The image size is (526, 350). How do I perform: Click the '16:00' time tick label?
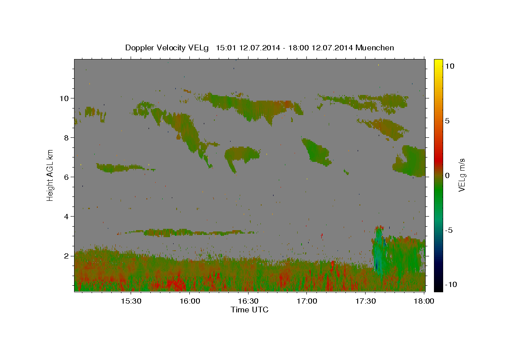tap(189, 301)
